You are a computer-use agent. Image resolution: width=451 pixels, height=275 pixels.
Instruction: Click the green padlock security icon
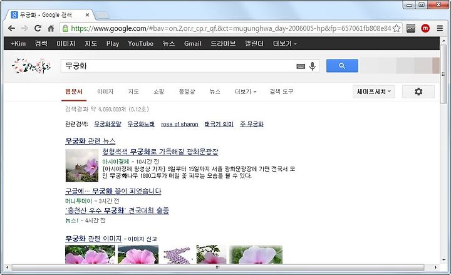point(66,28)
